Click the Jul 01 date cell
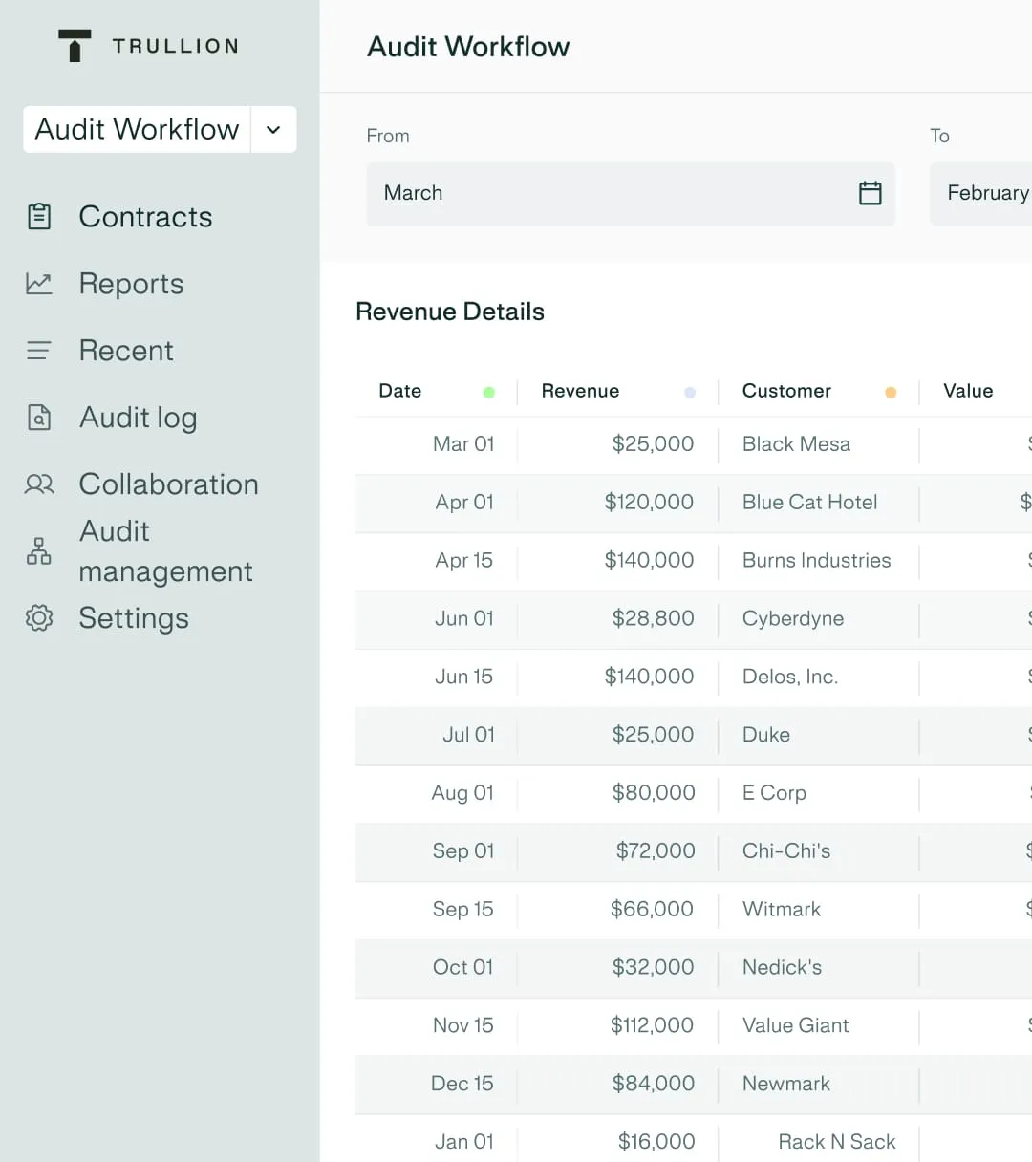Image resolution: width=1032 pixels, height=1162 pixels. click(x=468, y=735)
